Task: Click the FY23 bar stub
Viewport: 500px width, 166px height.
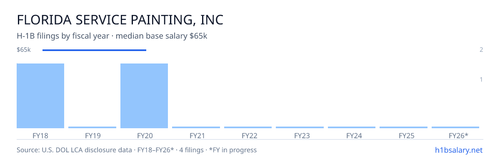Action: [300, 127]
